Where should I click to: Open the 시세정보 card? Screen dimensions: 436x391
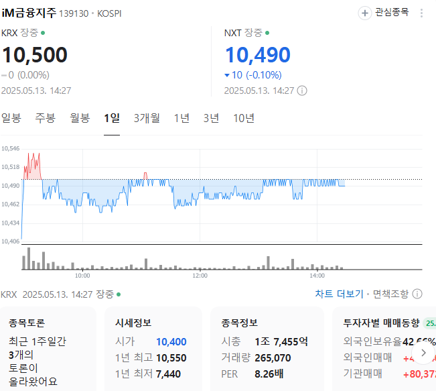coord(153,349)
